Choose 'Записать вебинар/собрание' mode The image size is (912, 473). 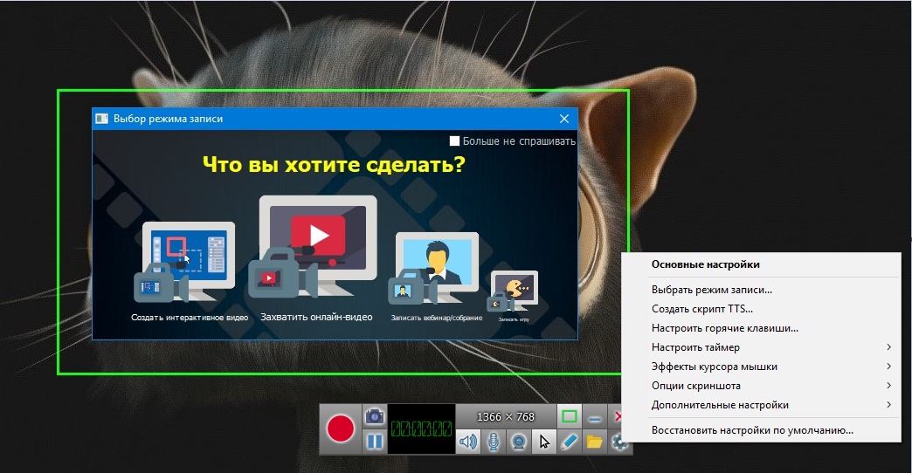pyautogui.click(x=436, y=278)
